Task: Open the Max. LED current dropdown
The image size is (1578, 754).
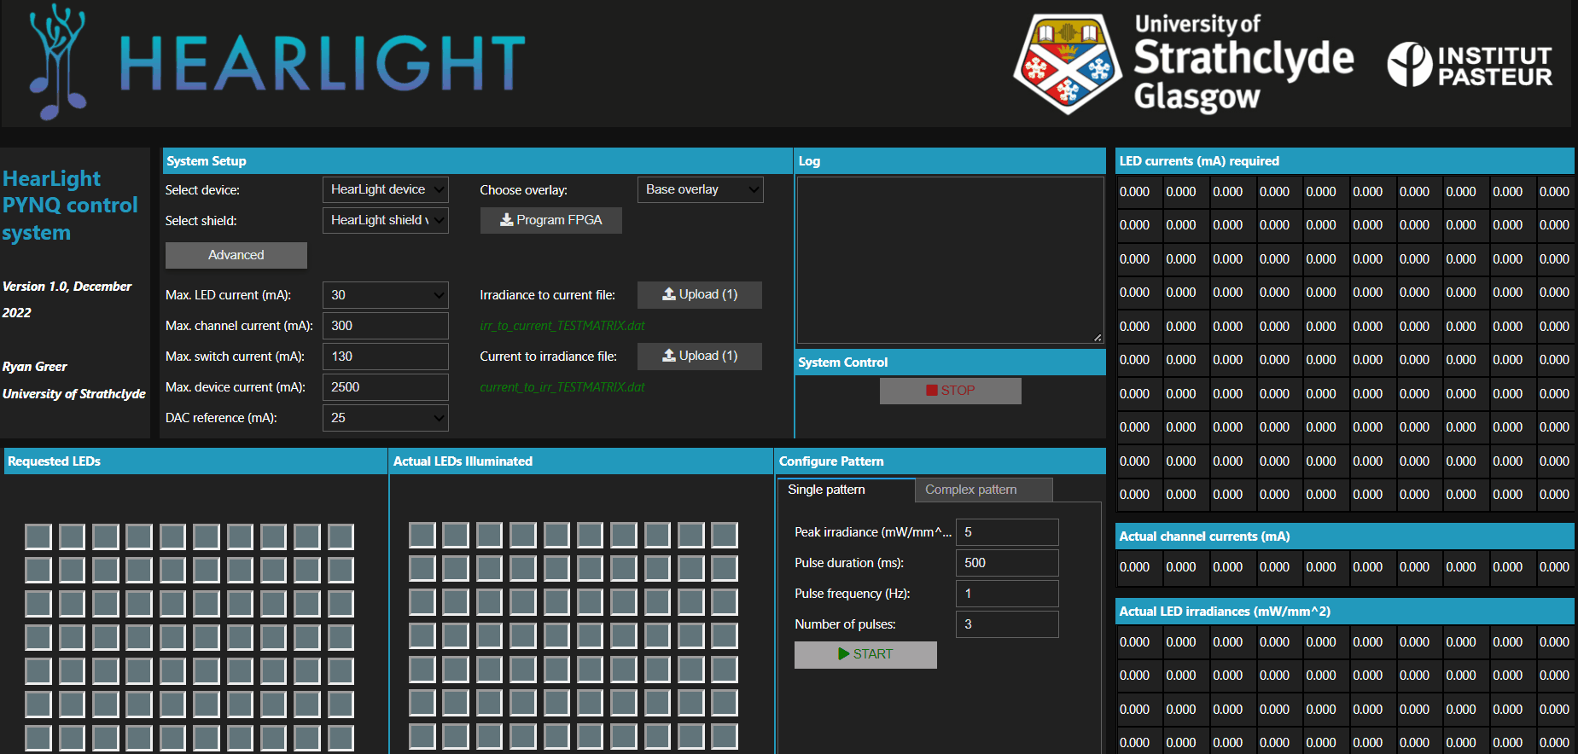Action: click(386, 295)
